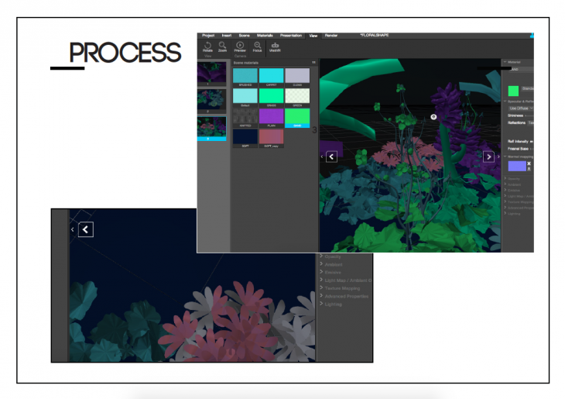The height and width of the screenshot is (399, 565).
Task: Open the Materials menu
Action: (265, 36)
